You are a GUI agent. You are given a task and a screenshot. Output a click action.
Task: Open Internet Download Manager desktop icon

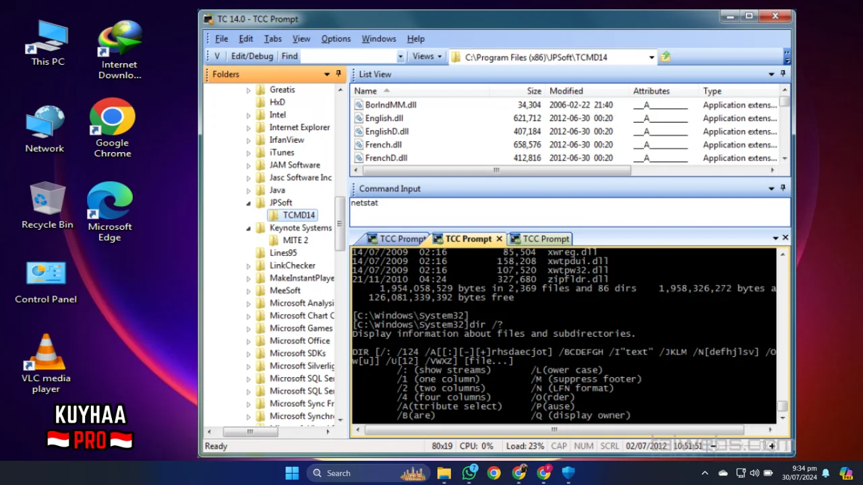pyautogui.click(x=119, y=50)
